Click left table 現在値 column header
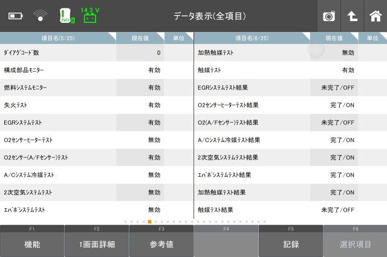Viewport: 387px width, 257px height. point(140,38)
